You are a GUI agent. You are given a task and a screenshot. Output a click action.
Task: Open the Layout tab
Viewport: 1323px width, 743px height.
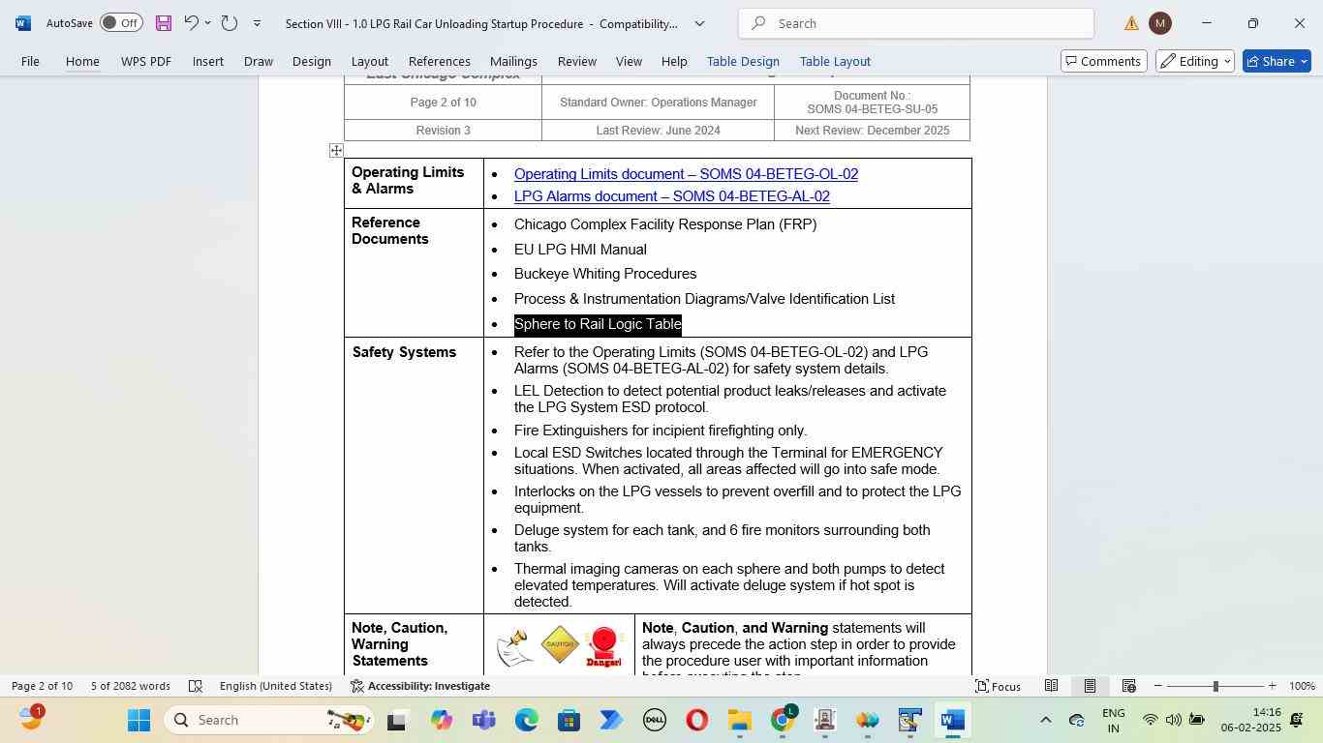click(369, 61)
